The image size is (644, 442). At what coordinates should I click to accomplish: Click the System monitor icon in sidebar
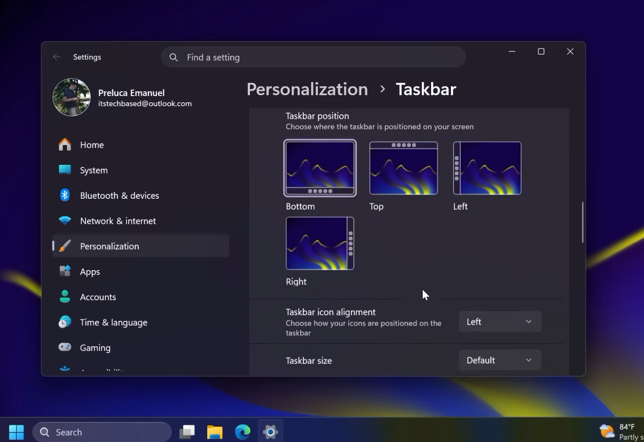click(65, 170)
